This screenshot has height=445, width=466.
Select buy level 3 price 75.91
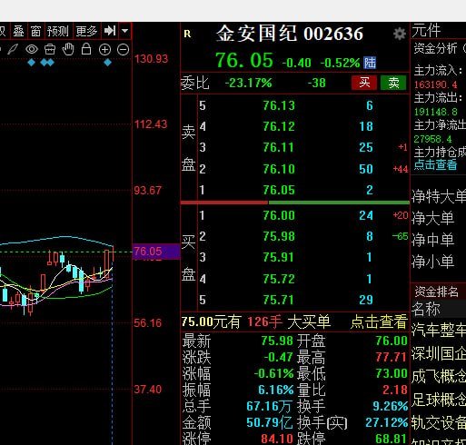[279, 257]
